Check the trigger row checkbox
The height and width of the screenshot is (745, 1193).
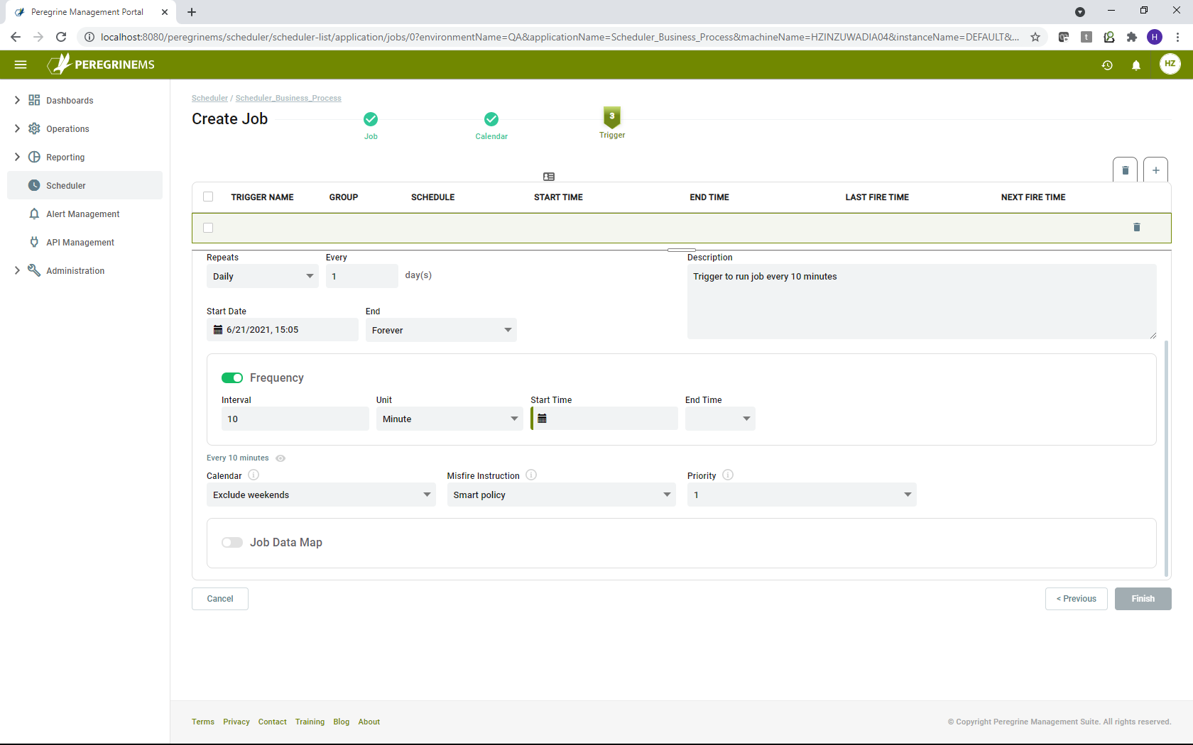(x=208, y=228)
